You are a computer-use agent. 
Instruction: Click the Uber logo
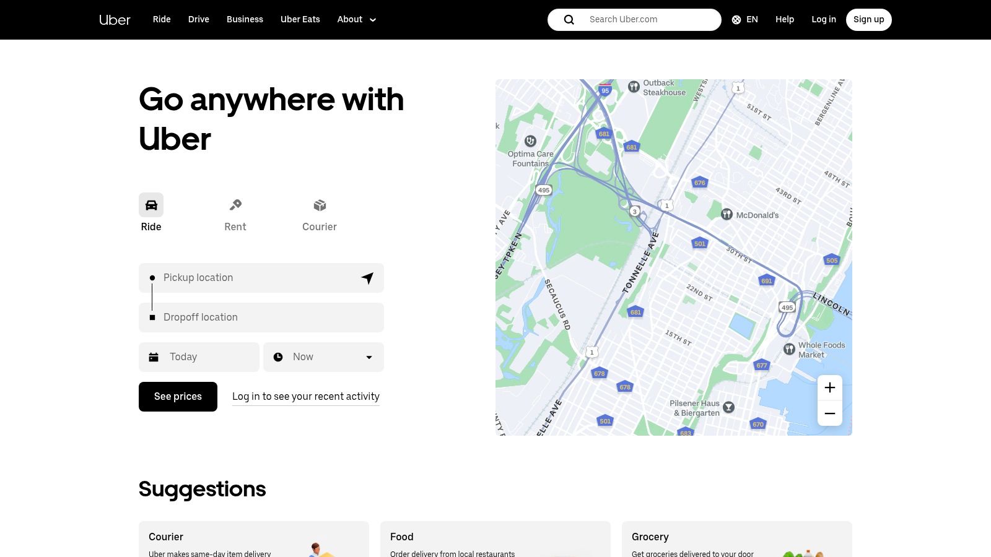(x=115, y=19)
